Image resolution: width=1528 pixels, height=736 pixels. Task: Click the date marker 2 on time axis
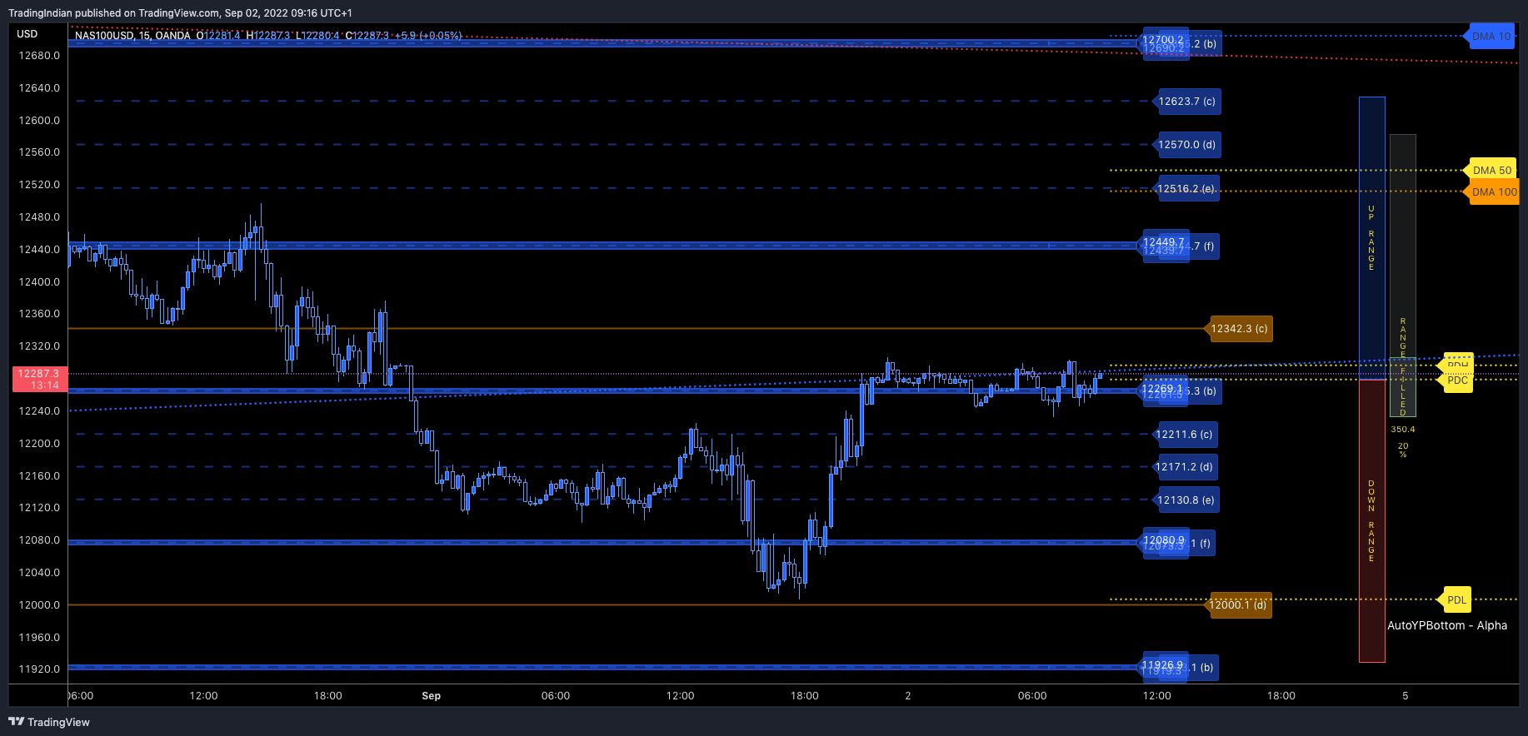tap(908, 696)
